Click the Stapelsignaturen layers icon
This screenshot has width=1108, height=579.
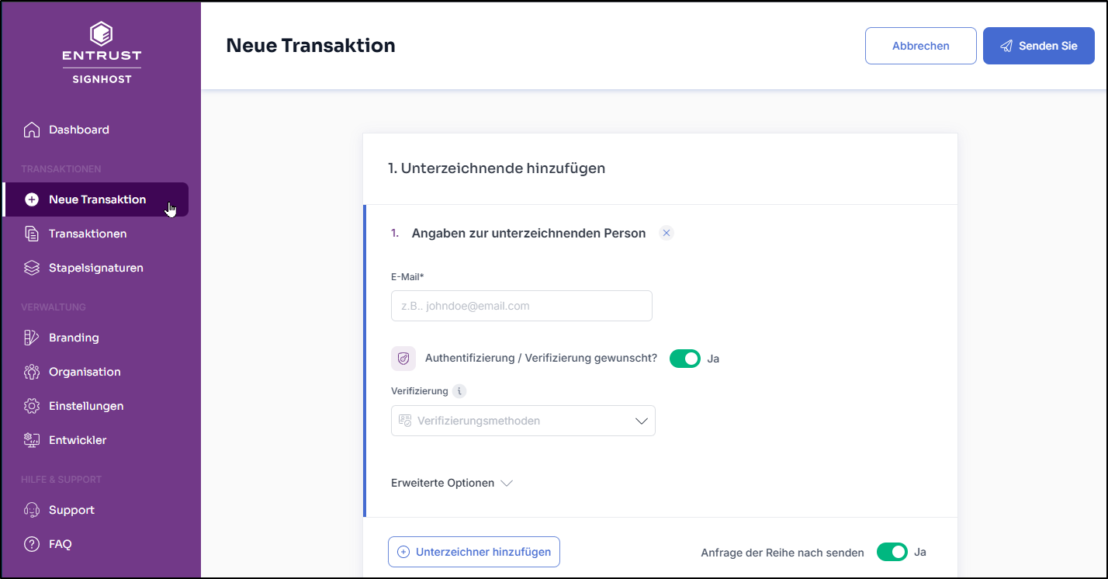[32, 268]
